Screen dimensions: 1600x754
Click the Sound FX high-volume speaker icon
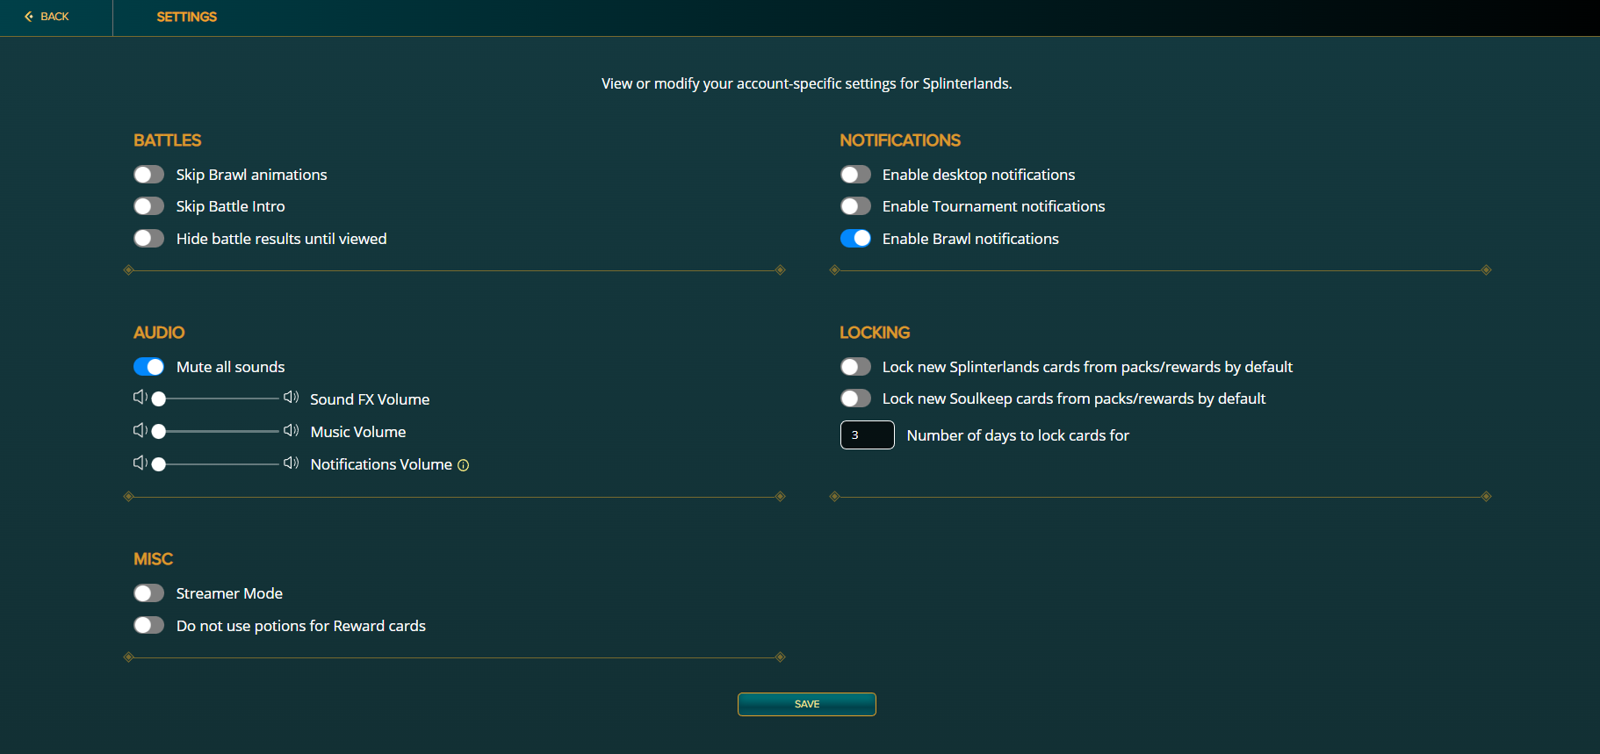pos(292,398)
